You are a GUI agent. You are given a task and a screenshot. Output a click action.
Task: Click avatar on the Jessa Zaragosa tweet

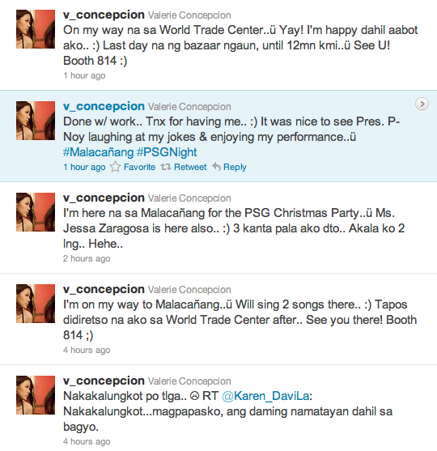[36, 212]
